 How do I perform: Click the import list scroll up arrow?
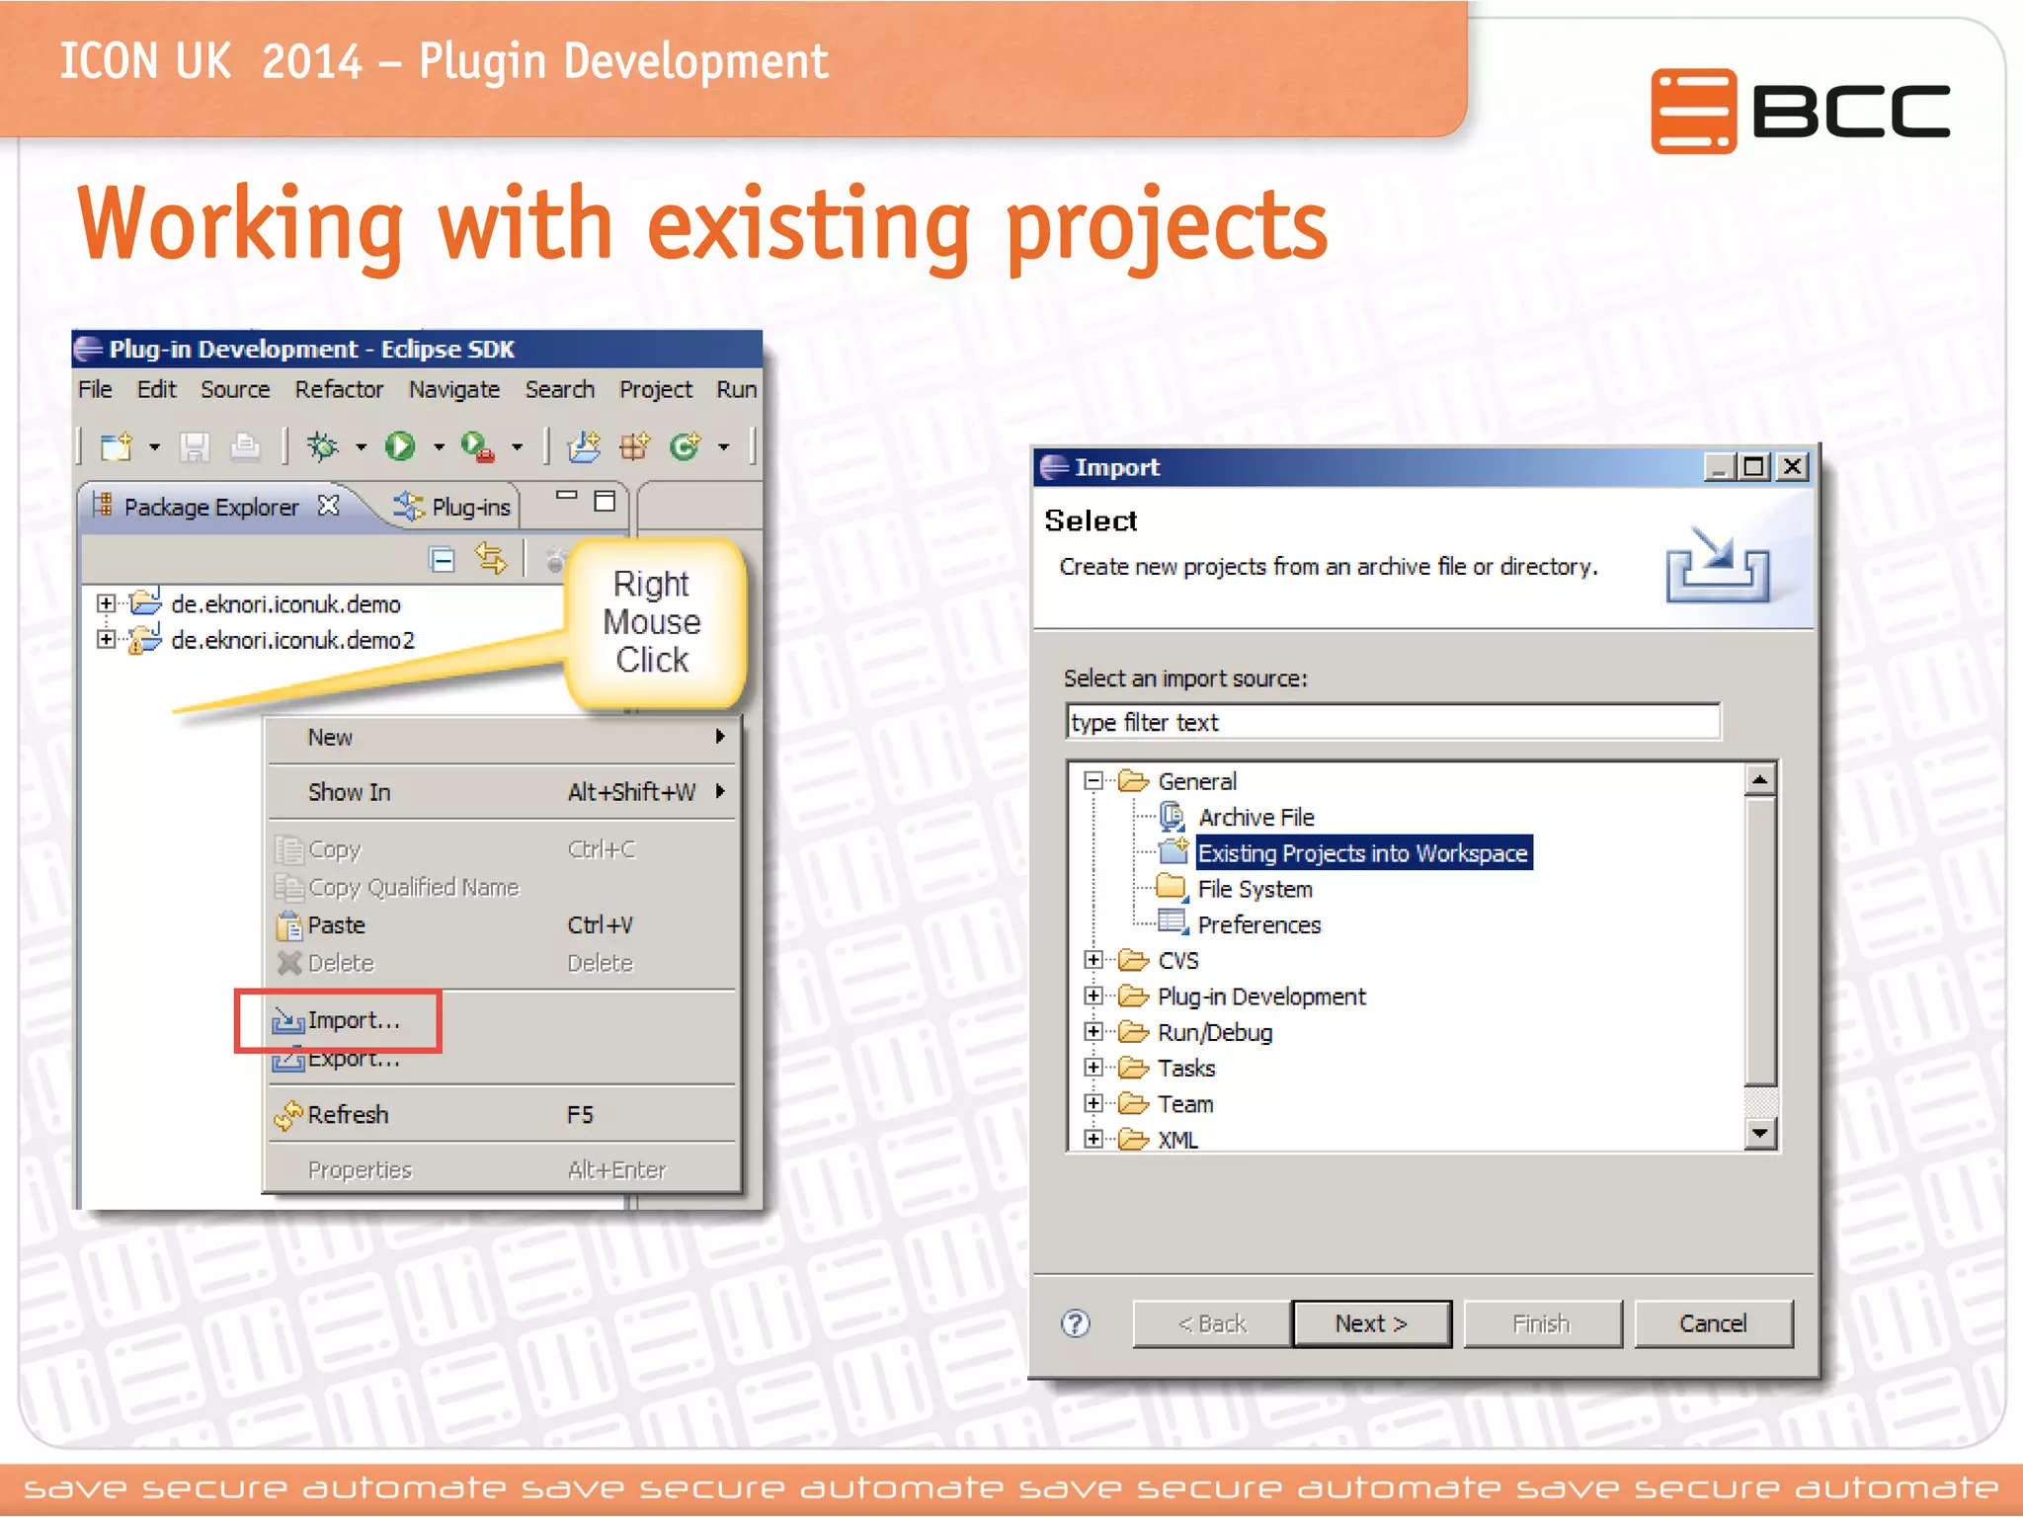1760,780
